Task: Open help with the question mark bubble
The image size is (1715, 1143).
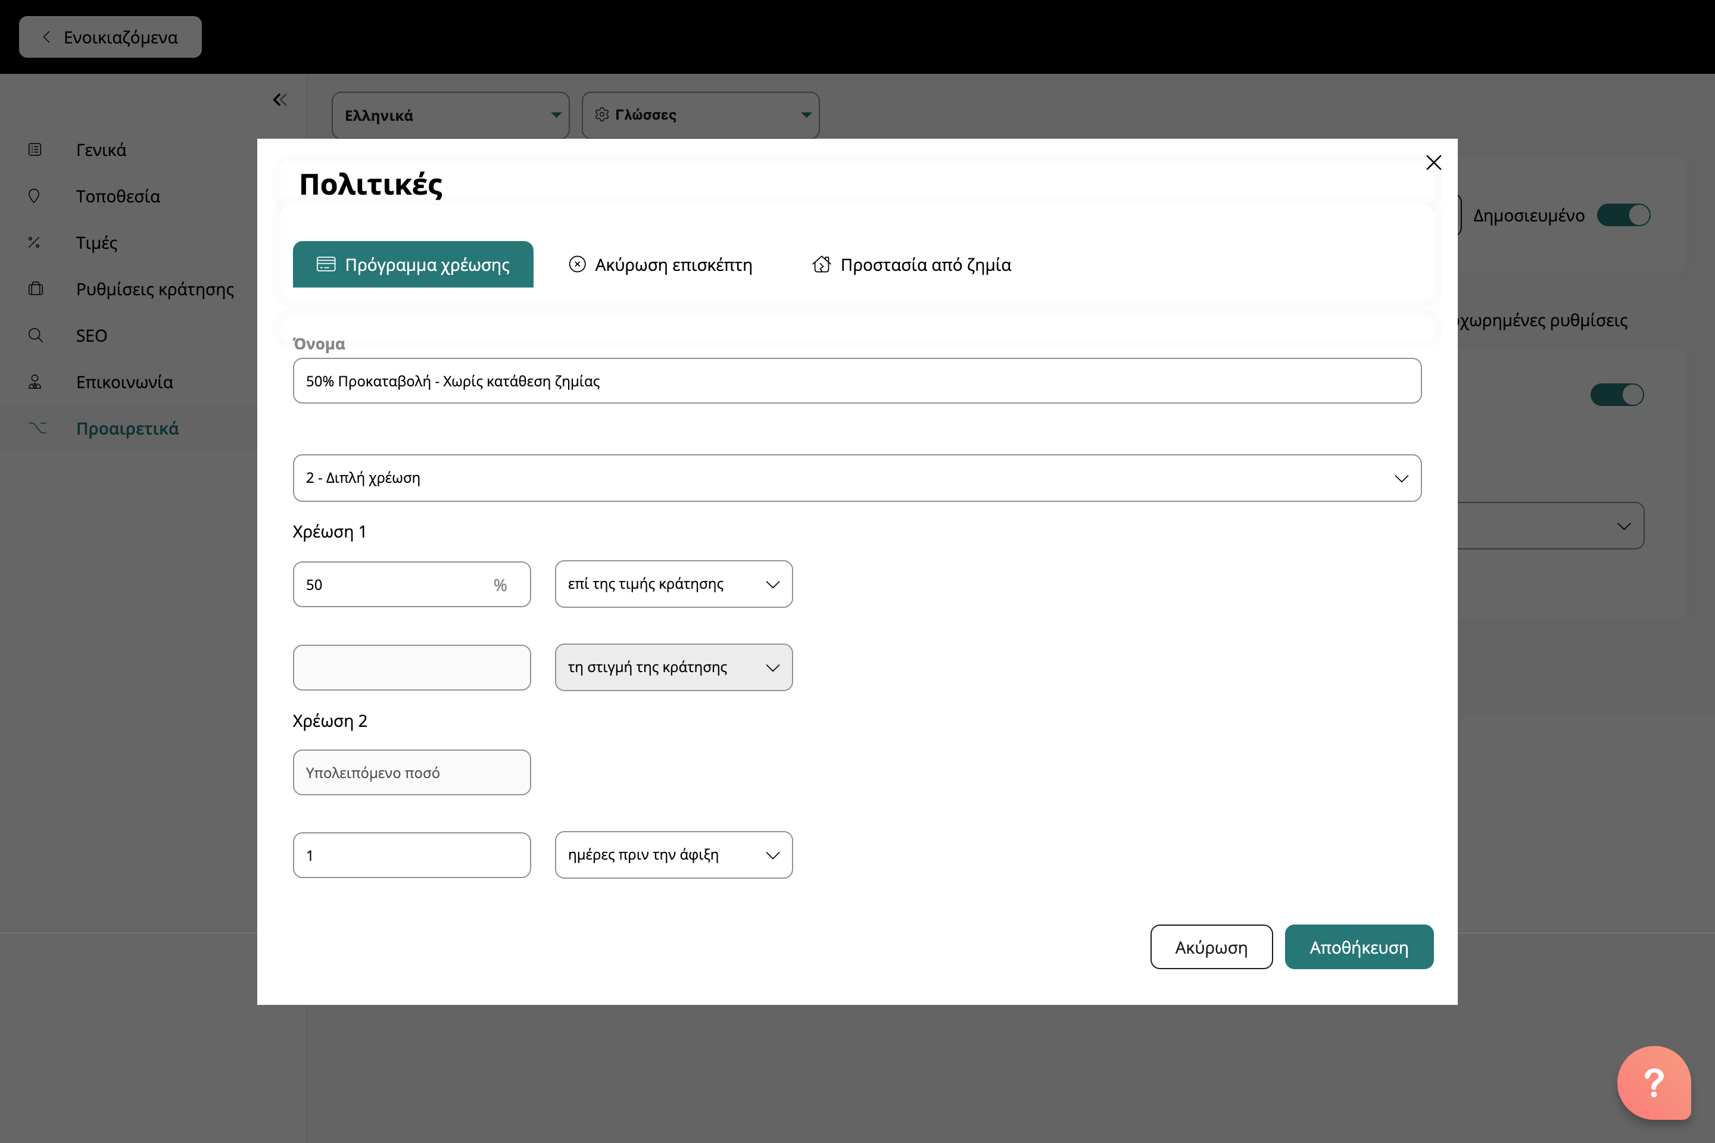Action: (1653, 1082)
